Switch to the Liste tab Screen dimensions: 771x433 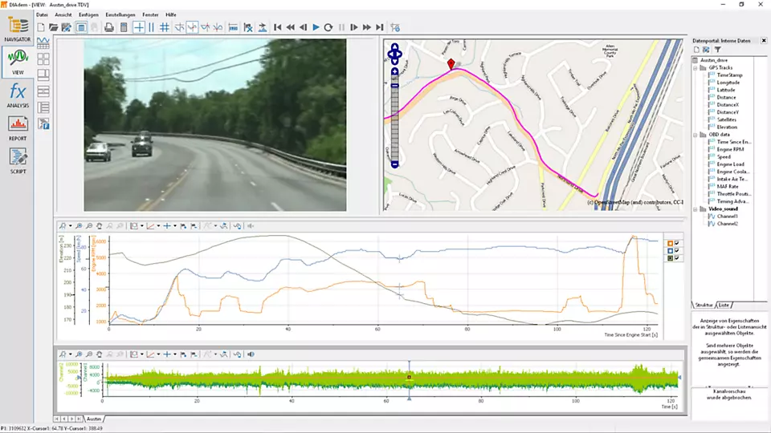(724, 305)
